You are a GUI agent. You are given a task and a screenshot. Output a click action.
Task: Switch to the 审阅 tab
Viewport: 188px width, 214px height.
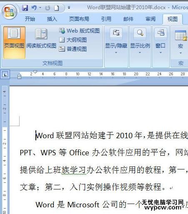pyautogui.click(x=150, y=19)
